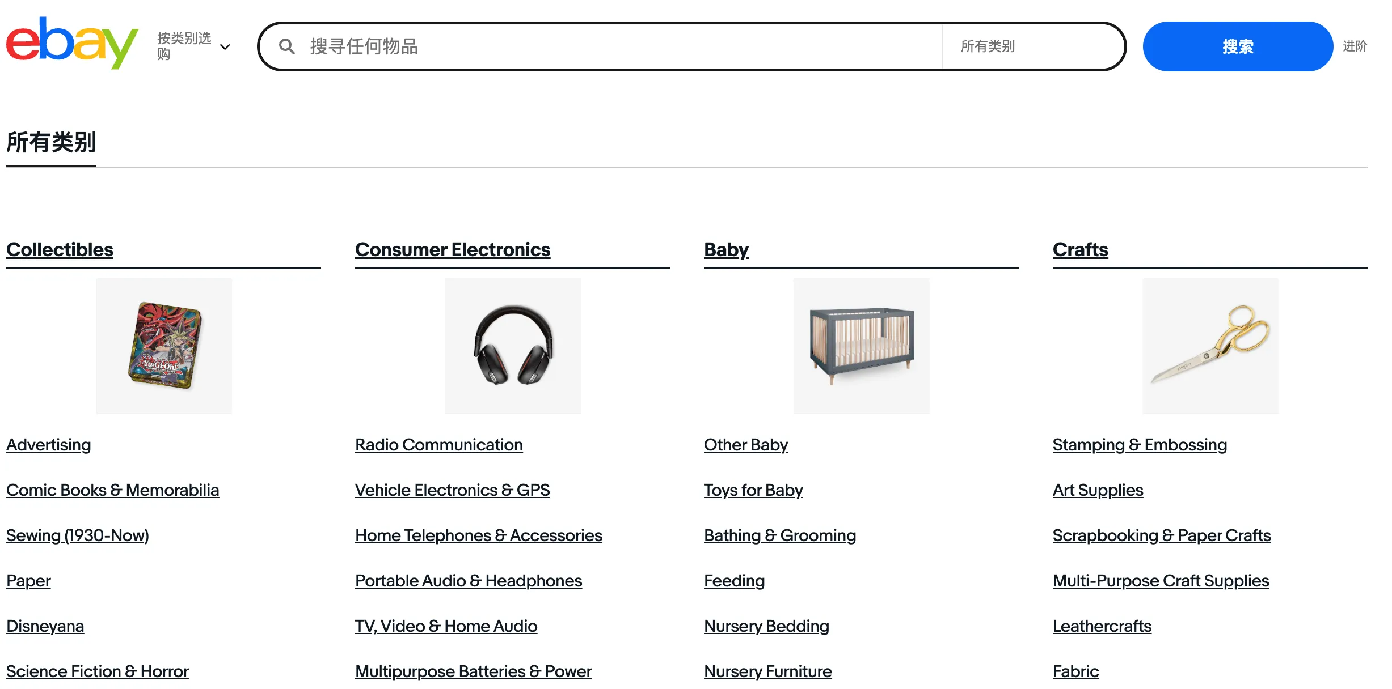Select Radio Communication under Consumer Electronics
This screenshot has height=689, width=1392.
tap(438, 444)
